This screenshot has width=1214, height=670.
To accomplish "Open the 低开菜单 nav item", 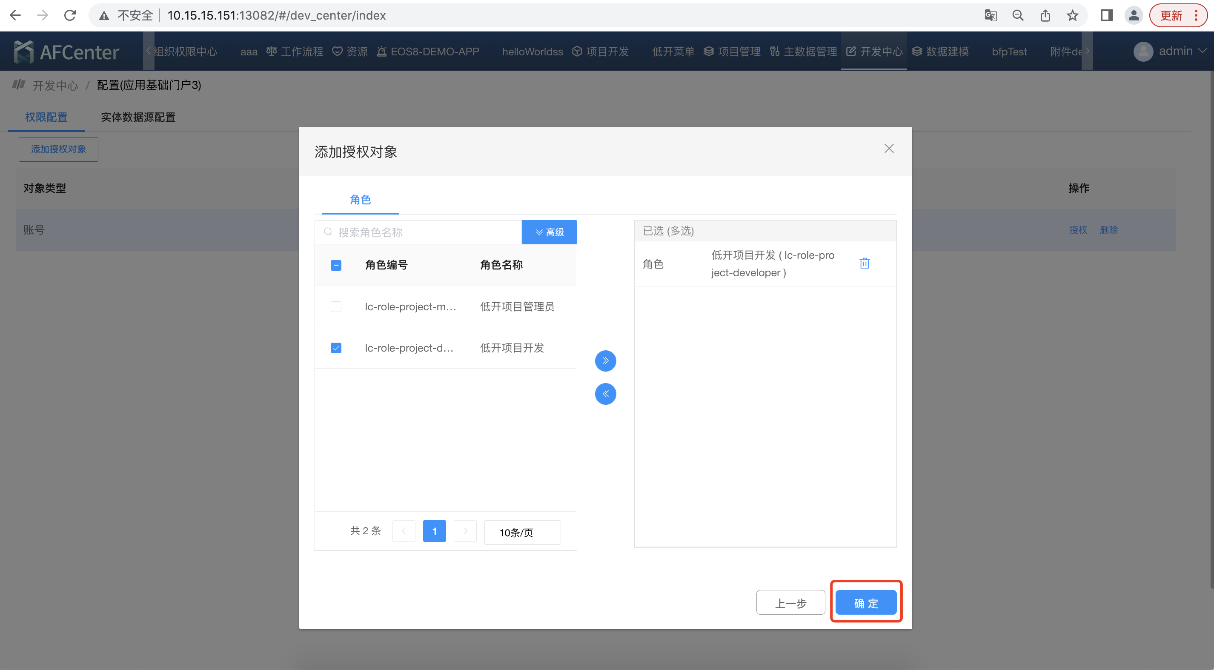I will click(673, 52).
